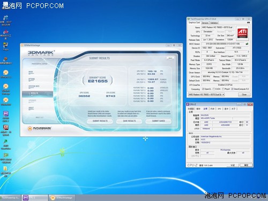Open the yellow folder on the desktop
Image resolution: width=268 pixels, height=201 pixels.
coord(6,171)
